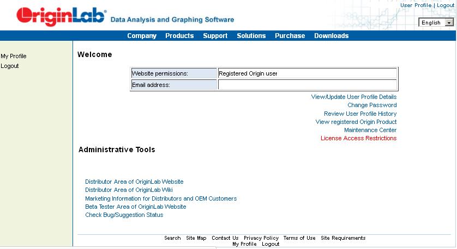Image resolution: width=457 pixels, height=249 pixels.
Task: Open Distributor Area of OriginLab Wiki
Action: tap(129, 190)
